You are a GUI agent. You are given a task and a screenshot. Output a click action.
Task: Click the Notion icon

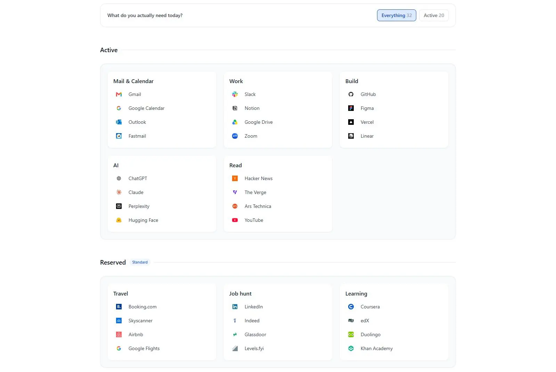[x=235, y=108]
